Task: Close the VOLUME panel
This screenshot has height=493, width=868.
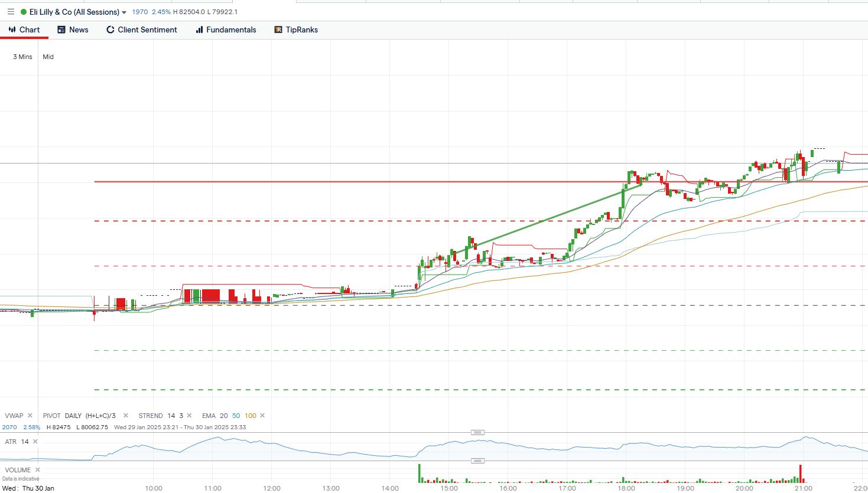Action: coord(37,470)
